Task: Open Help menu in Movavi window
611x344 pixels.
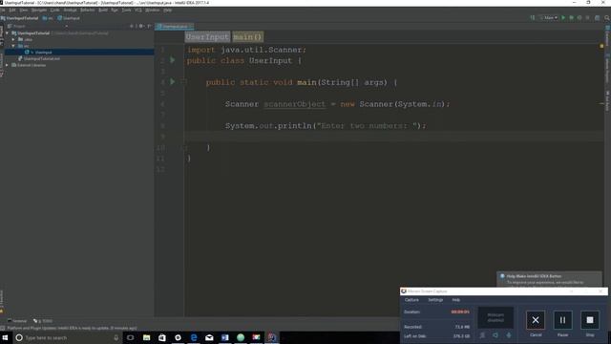Action: click(456, 300)
